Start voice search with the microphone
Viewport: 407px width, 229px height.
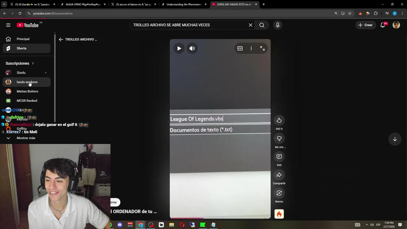[x=278, y=25]
